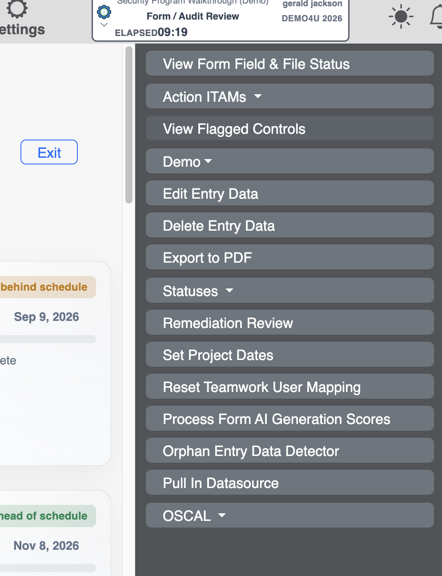Select Edit Entry Data option
The width and height of the screenshot is (442, 576).
pos(290,193)
